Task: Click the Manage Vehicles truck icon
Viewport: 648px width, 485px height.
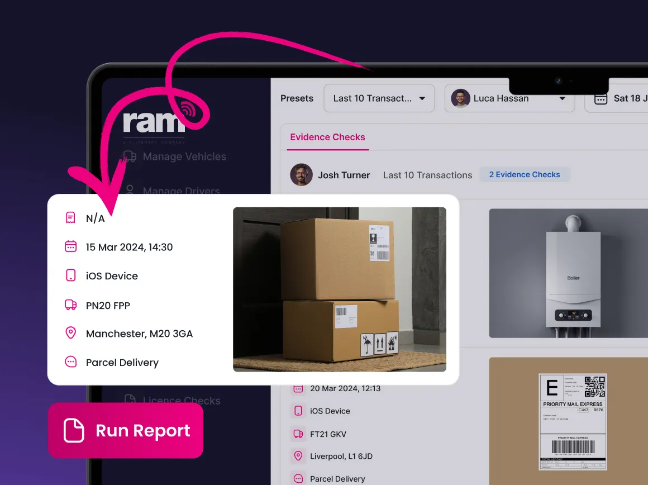Action: pyautogui.click(x=130, y=156)
